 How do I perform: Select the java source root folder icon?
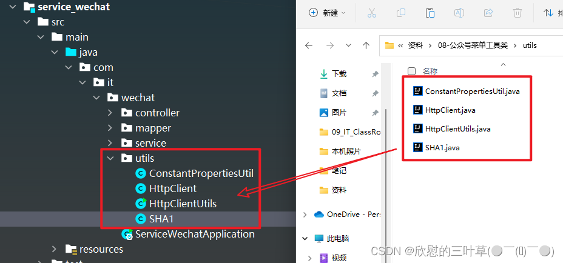coord(71,52)
